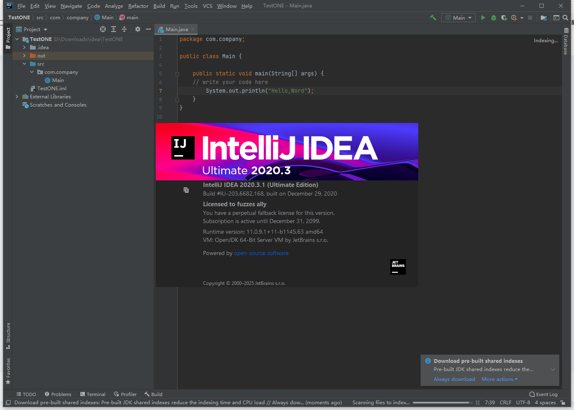Click the main method breadcrumb
This screenshot has height=410, width=574.
point(129,18)
